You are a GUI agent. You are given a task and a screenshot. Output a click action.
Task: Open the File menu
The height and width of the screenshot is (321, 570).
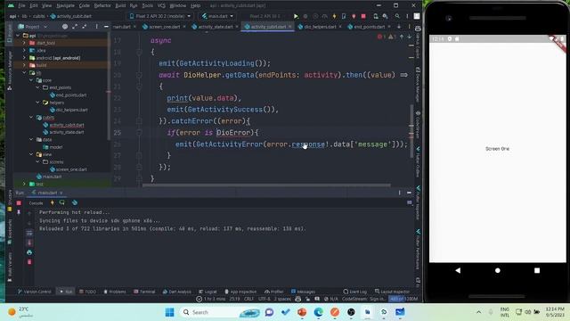(21, 5)
